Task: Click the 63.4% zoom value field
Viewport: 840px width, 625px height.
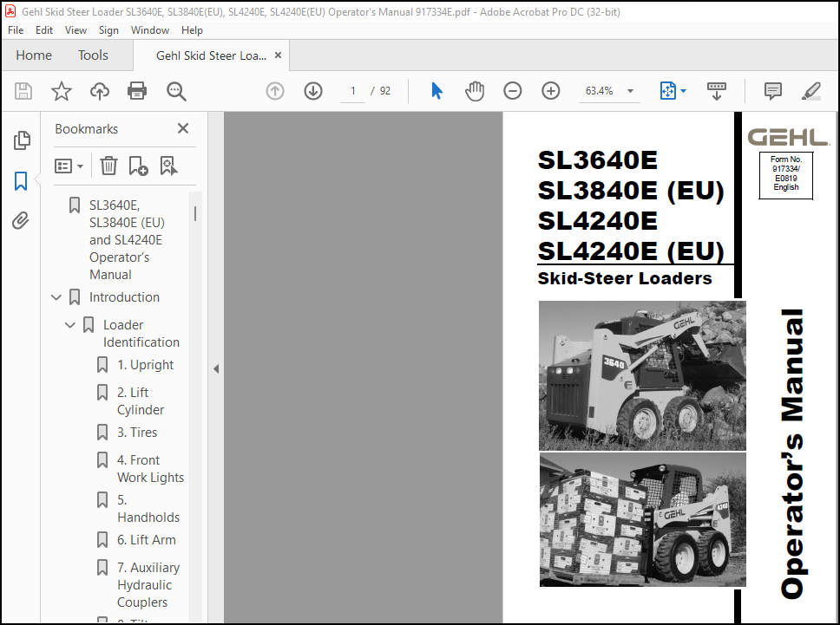Action: point(600,91)
